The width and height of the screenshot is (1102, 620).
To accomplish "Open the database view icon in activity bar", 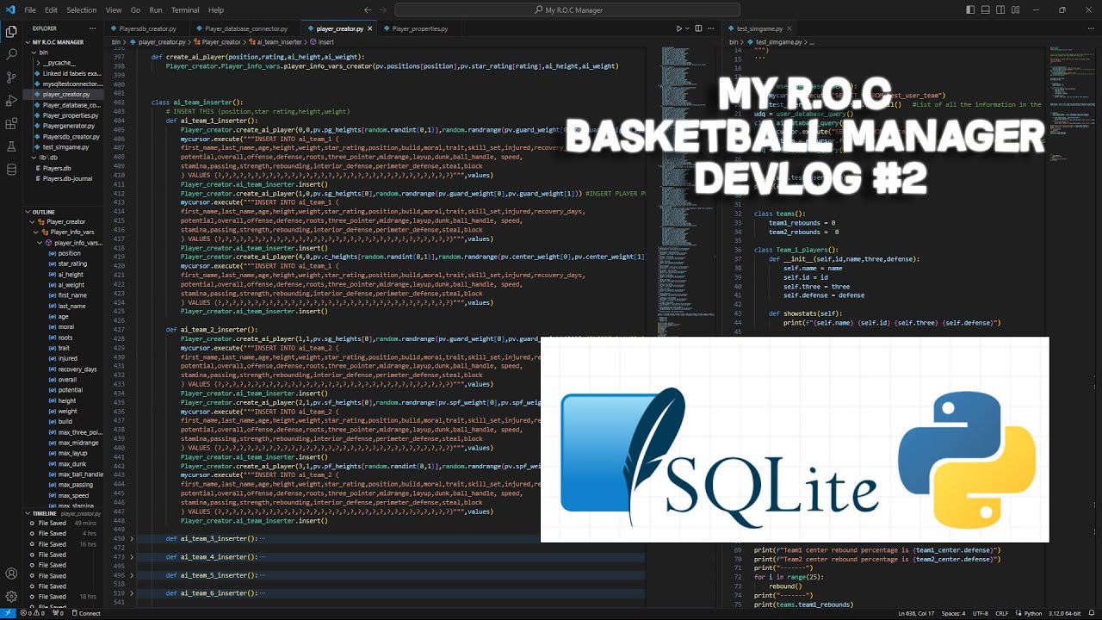I will (11, 170).
